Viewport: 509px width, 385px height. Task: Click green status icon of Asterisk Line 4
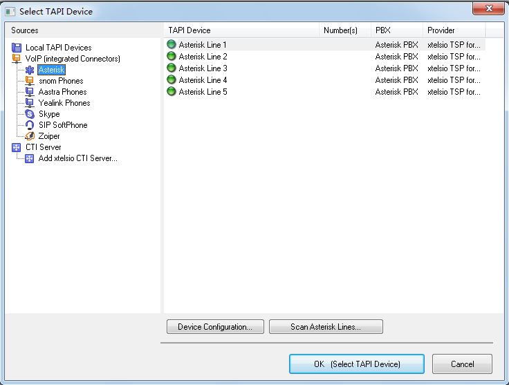click(x=172, y=79)
